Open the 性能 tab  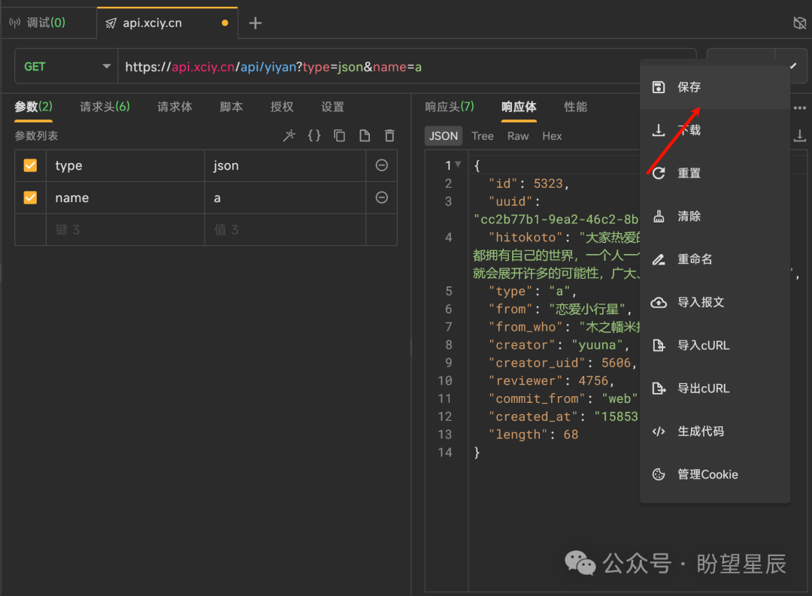click(x=575, y=107)
